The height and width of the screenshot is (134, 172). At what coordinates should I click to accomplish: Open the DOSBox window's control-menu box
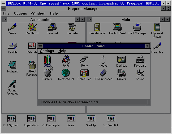pyautogui.click(x=3, y=3)
